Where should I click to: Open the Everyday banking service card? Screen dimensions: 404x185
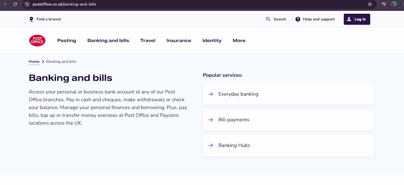tap(288, 94)
